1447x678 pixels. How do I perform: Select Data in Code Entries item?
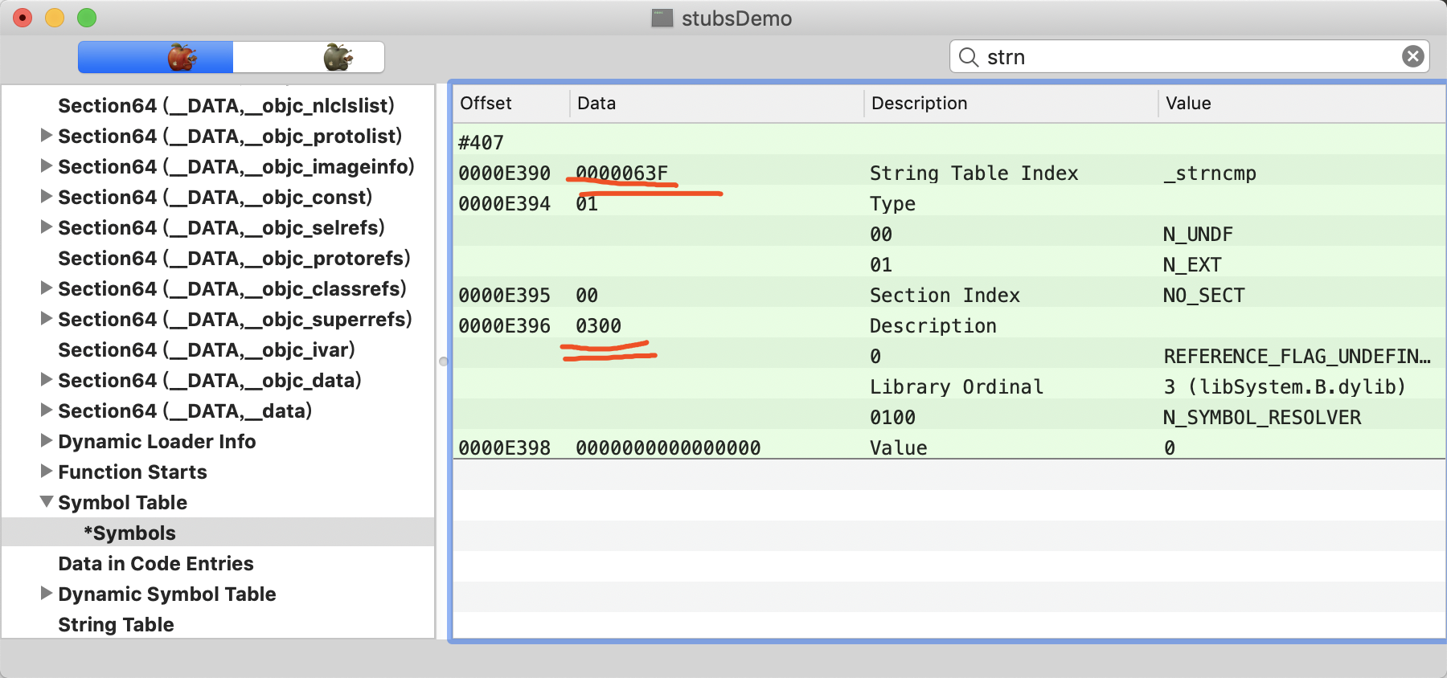155,563
